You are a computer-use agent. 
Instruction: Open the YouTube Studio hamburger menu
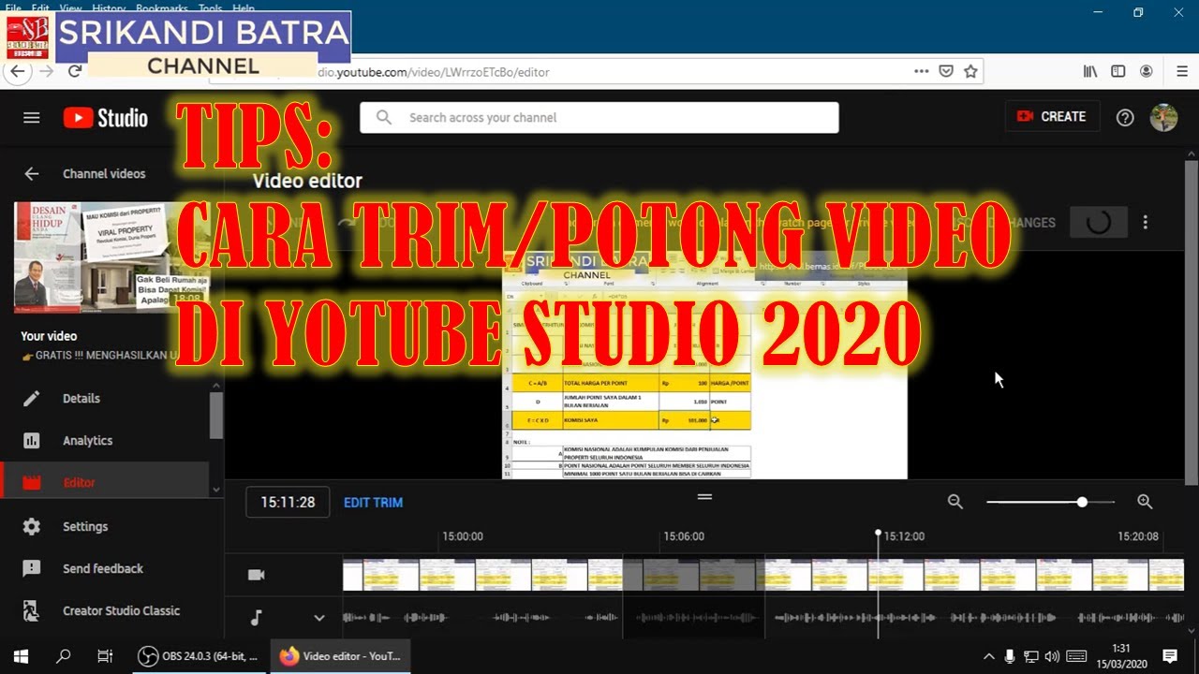click(x=32, y=118)
